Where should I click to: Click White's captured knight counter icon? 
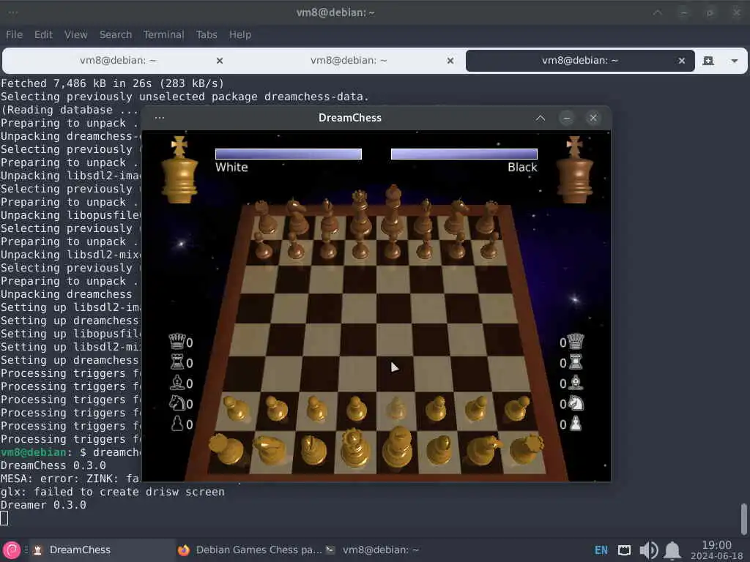point(177,403)
